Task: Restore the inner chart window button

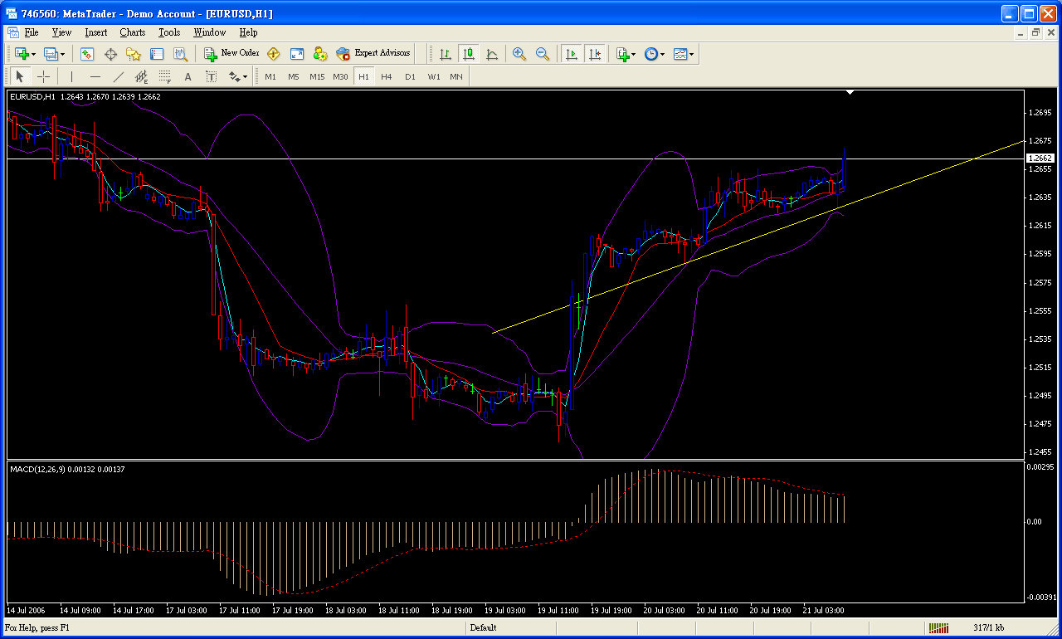Action: 1035,32
